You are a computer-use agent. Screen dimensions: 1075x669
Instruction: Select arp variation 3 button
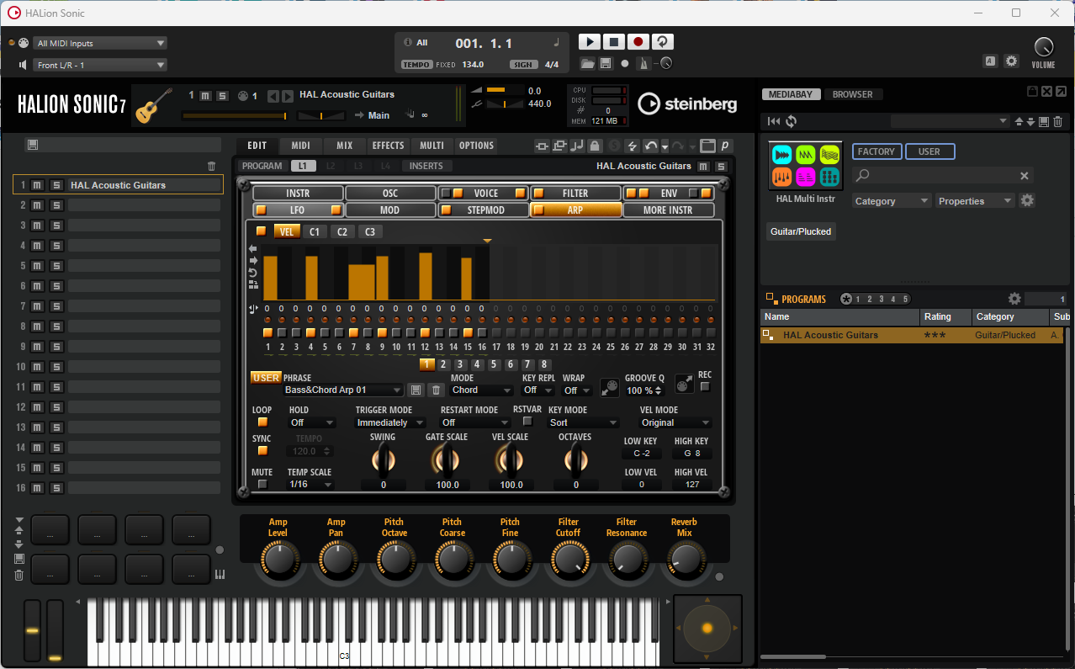460,364
